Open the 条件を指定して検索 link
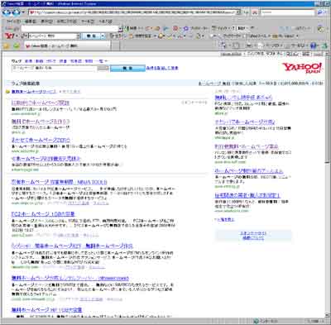This screenshot has height=325, width=331. pos(162,68)
